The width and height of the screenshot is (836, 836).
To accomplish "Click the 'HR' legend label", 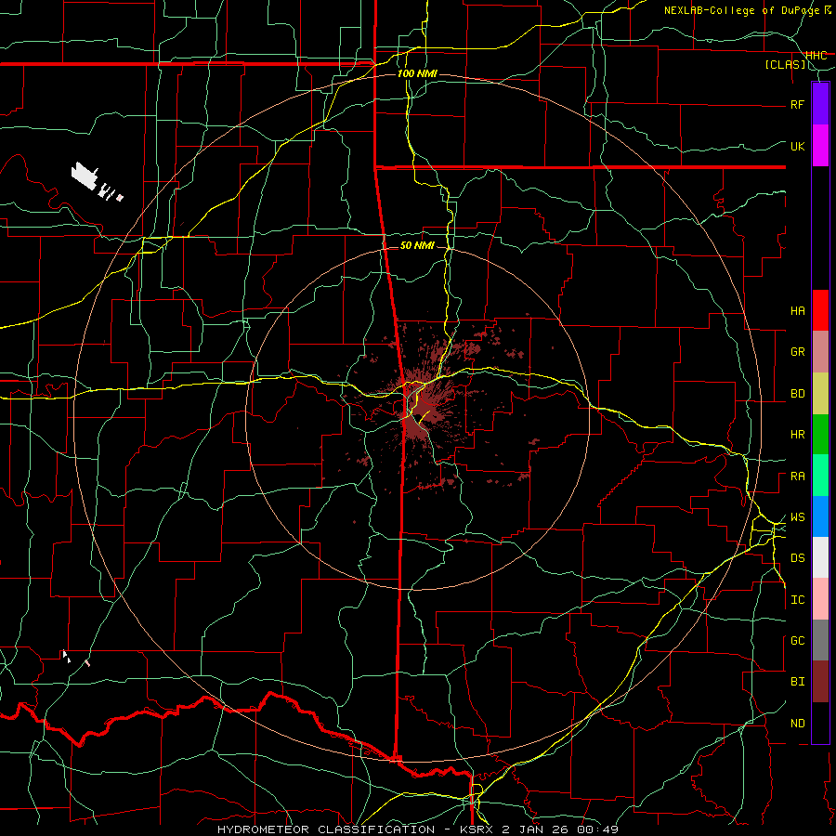I will (797, 435).
